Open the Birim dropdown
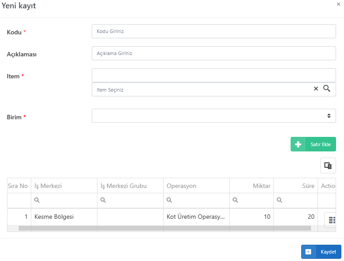The image size is (344, 261). coord(214,116)
